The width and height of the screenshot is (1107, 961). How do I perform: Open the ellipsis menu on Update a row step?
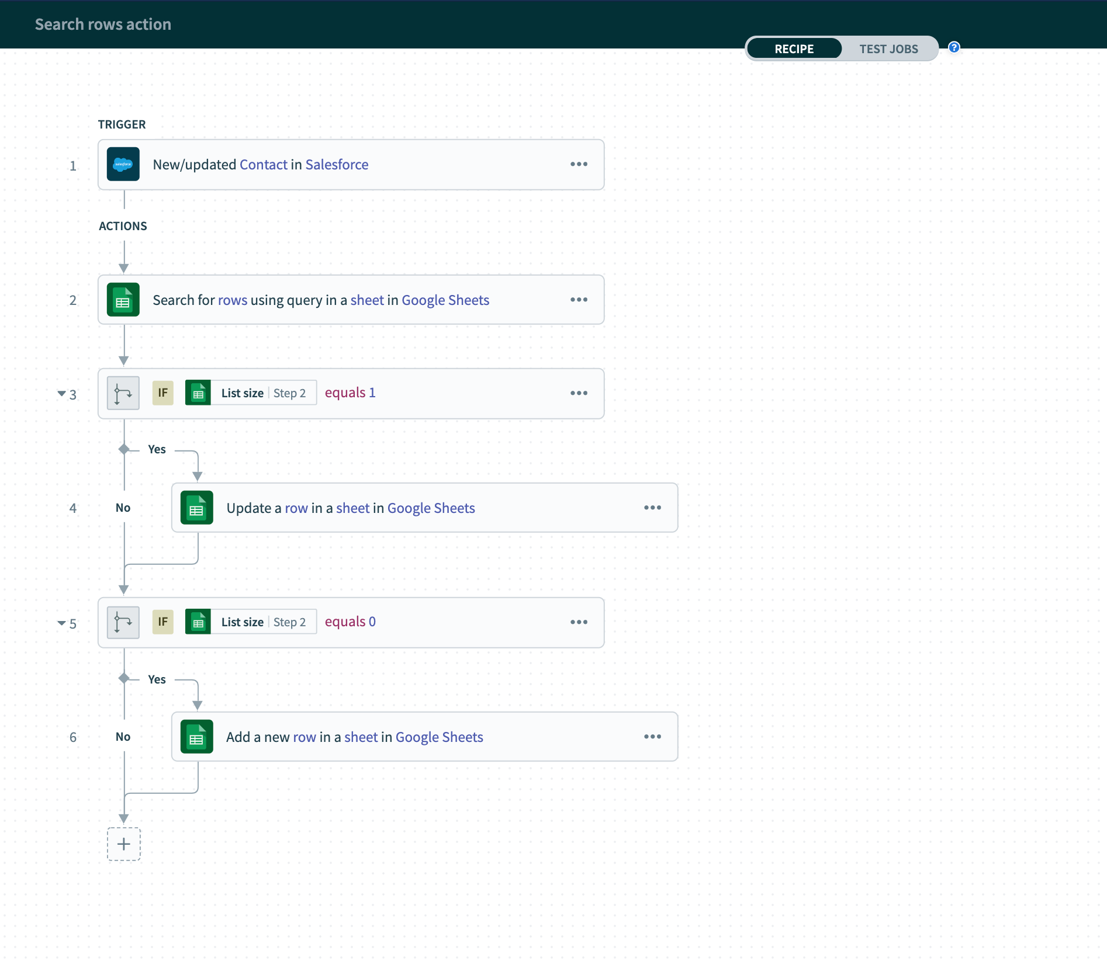[x=652, y=508]
